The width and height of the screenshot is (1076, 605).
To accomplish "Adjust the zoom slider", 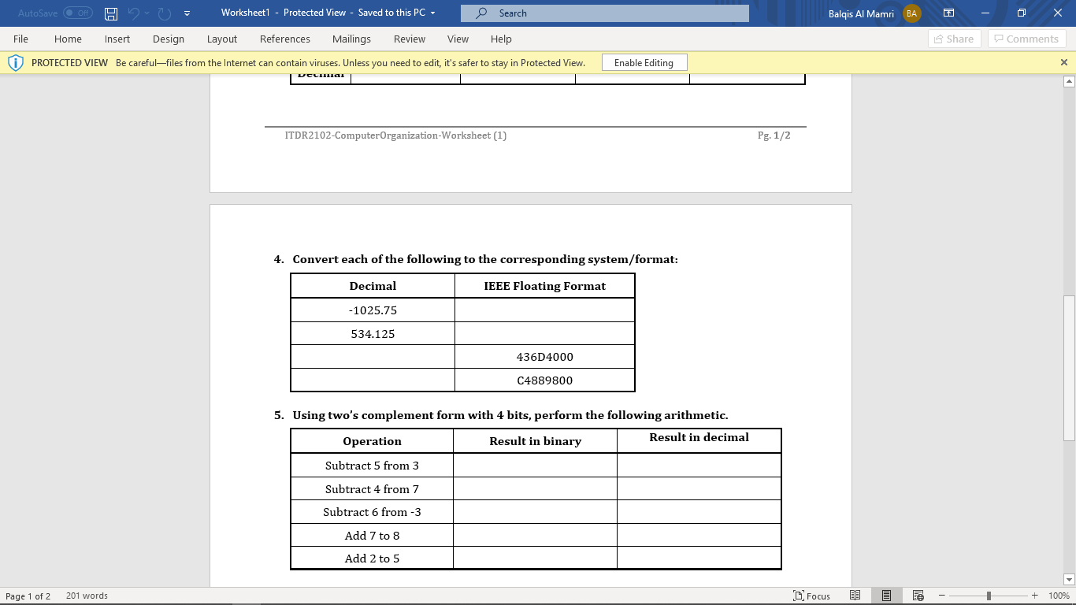I will tap(987, 595).
